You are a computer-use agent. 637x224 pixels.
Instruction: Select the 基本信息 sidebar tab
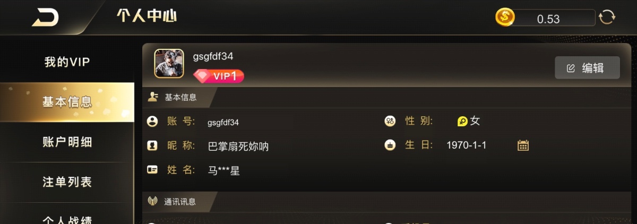(x=67, y=102)
